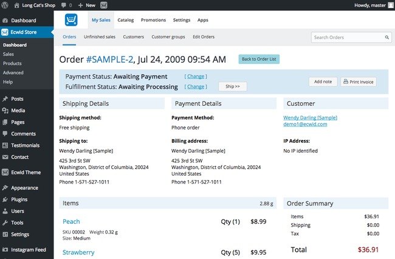
Task: Click the Search Orders input field
Action: 351,37
